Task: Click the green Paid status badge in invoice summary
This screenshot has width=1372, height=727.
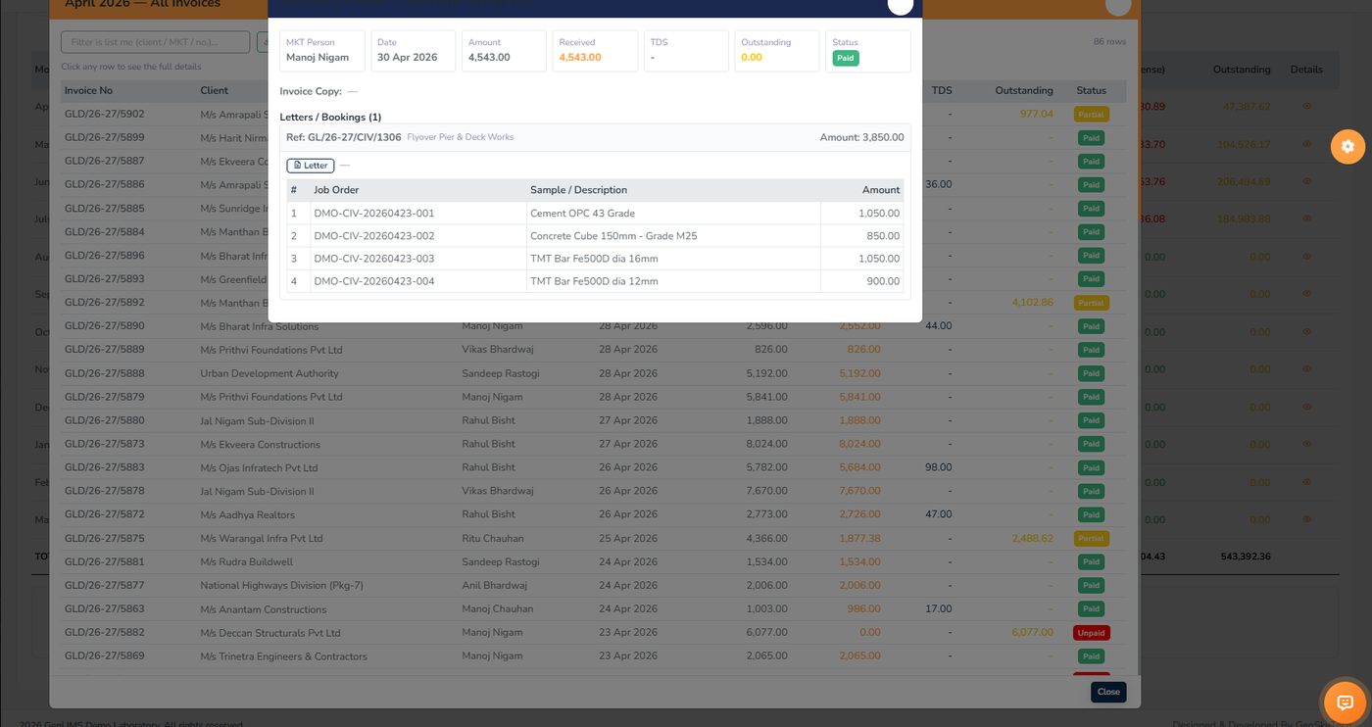Action: [x=845, y=58]
